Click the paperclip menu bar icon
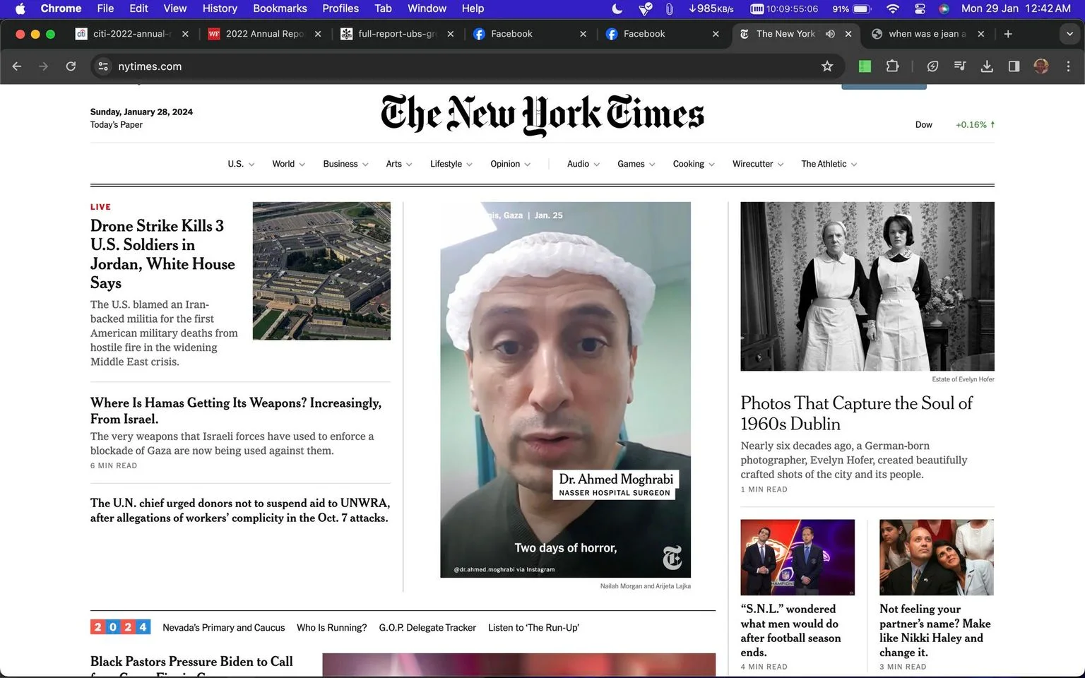Image resolution: width=1085 pixels, height=678 pixels. (668, 8)
